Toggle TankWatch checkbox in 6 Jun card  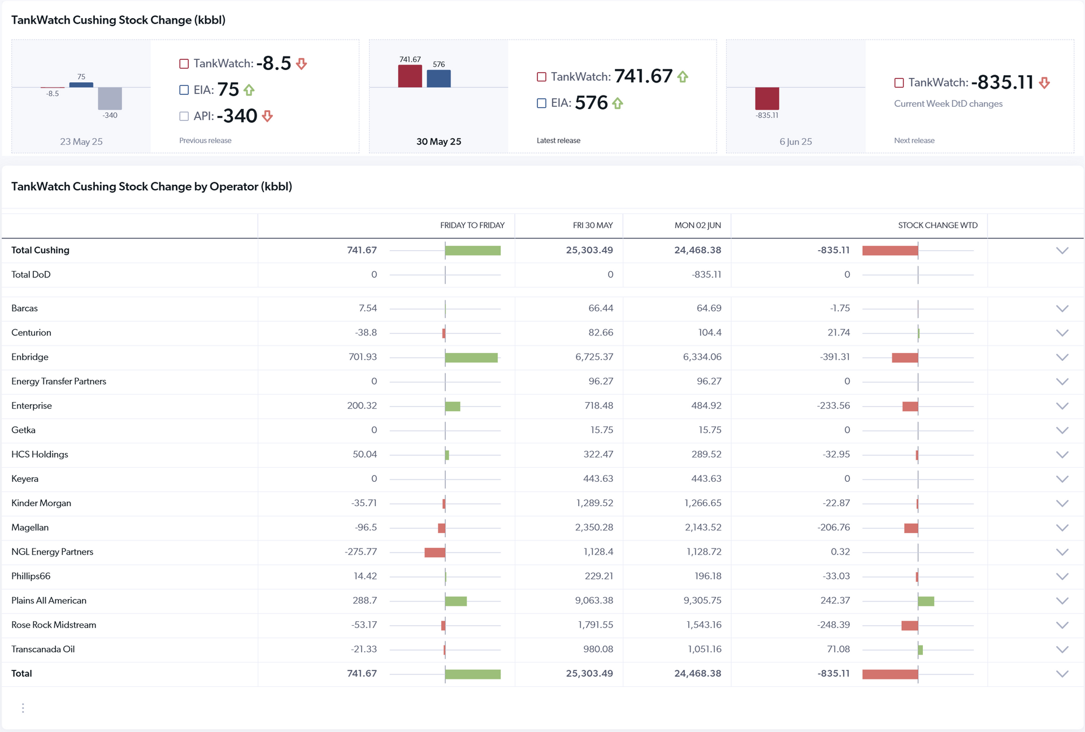pos(899,83)
